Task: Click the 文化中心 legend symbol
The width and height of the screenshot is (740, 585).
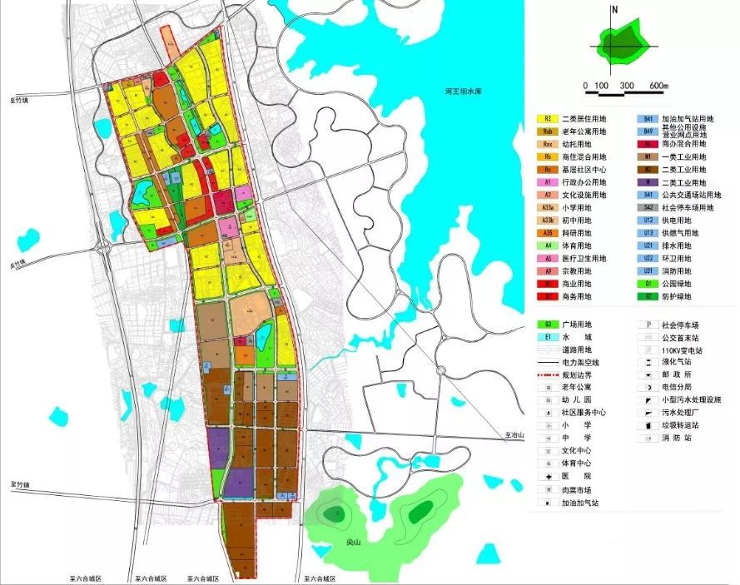Action: (549, 451)
